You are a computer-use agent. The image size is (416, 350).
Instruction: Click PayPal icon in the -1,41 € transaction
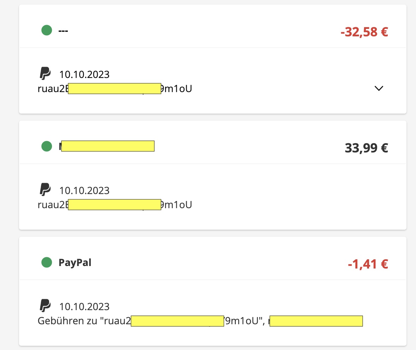[44, 306]
